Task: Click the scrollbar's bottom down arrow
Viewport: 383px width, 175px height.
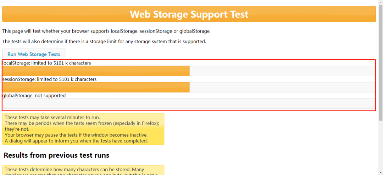Action: coord(380,172)
